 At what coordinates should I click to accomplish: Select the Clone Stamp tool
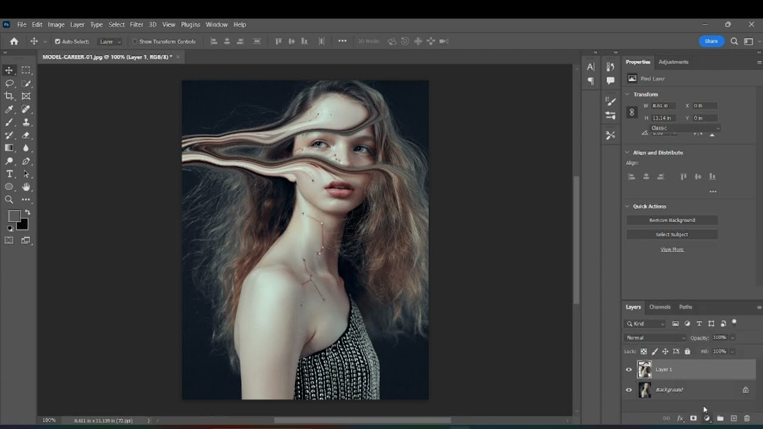(x=26, y=122)
